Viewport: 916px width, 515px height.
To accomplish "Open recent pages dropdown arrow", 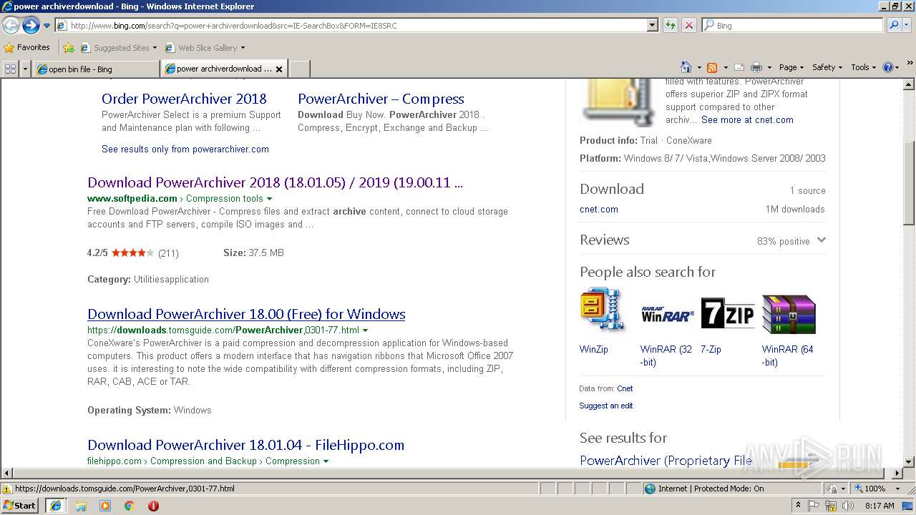I will [47, 25].
